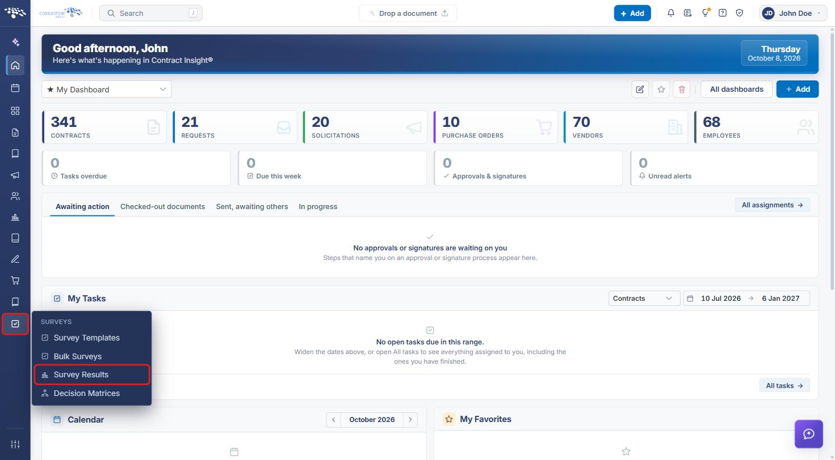Open the Home icon in sidebar
Image resolution: width=835 pixels, height=460 pixels.
[x=15, y=65]
